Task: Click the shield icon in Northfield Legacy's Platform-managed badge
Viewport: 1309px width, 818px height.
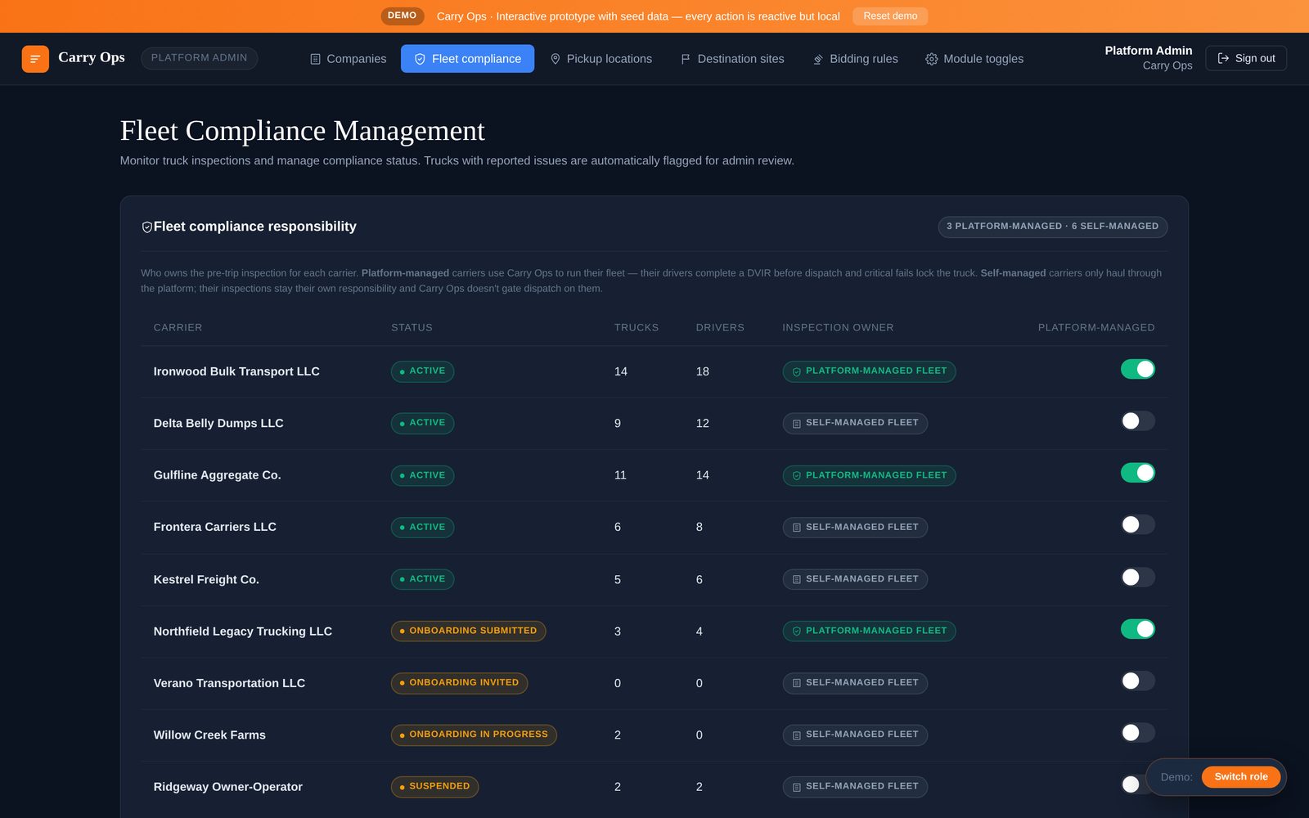Action: [x=796, y=631]
